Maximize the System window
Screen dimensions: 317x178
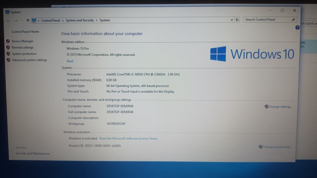pos(282,10)
